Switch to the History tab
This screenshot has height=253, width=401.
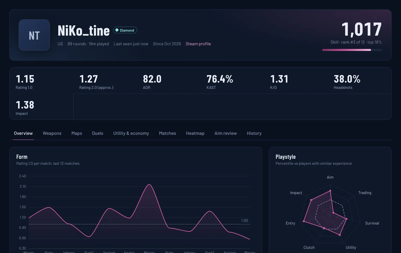[254, 133]
